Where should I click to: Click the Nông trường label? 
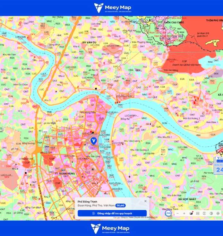[28, 143]
